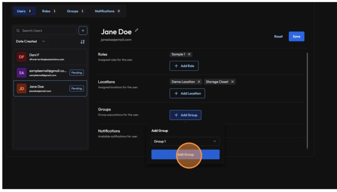Remove the Demo Location tag
Image resolution: width=337 pixels, height=192 pixels.
199,81
